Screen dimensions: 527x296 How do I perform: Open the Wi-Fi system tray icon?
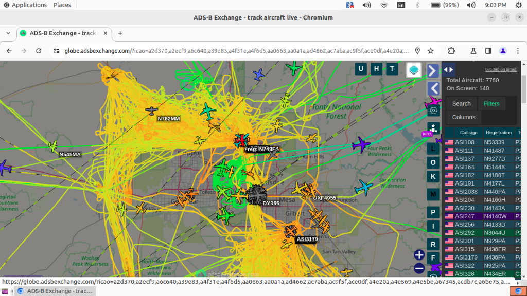tap(384, 5)
